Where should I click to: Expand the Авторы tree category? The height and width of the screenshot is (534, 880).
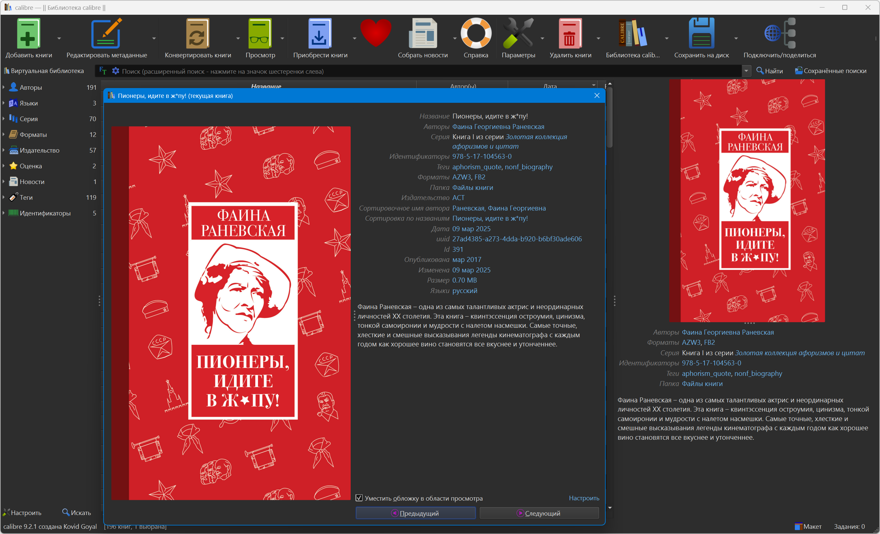click(4, 87)
